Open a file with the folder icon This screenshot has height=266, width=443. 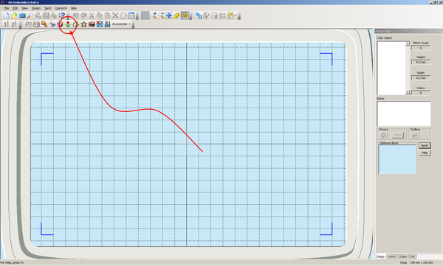click(14, 15)
